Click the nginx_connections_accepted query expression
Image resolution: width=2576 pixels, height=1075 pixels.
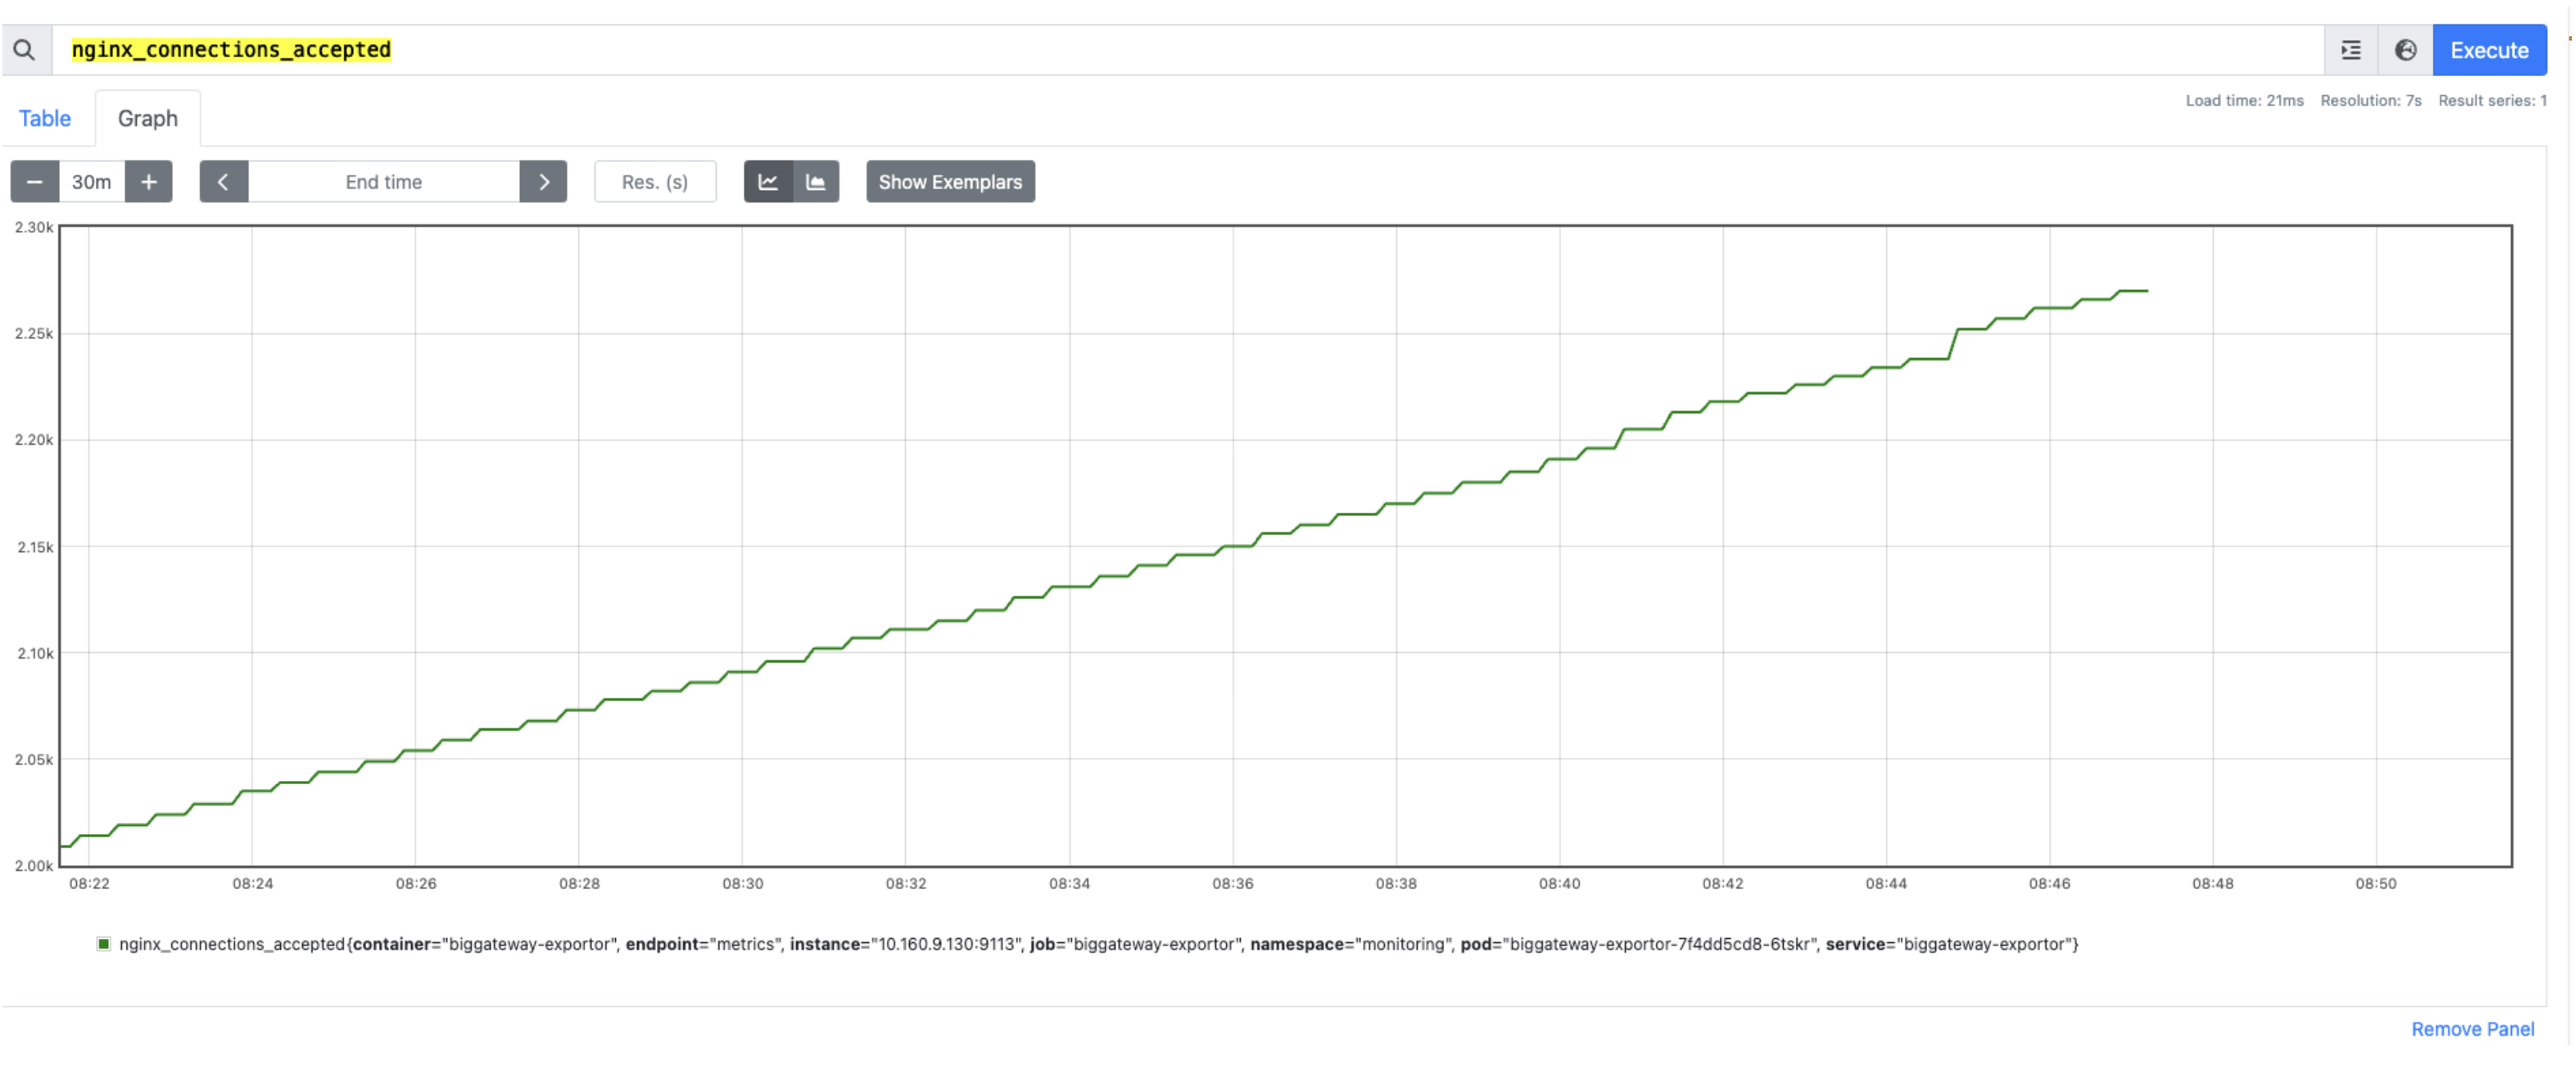[231, 50]
